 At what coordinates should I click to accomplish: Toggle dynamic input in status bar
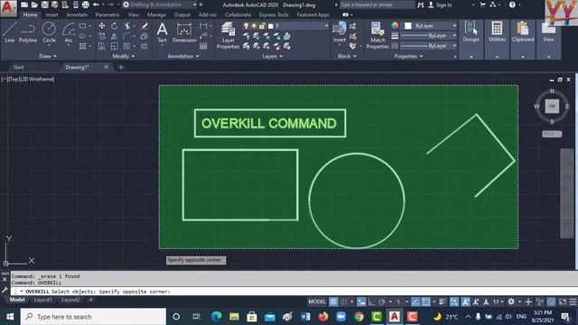click(361, 302)
